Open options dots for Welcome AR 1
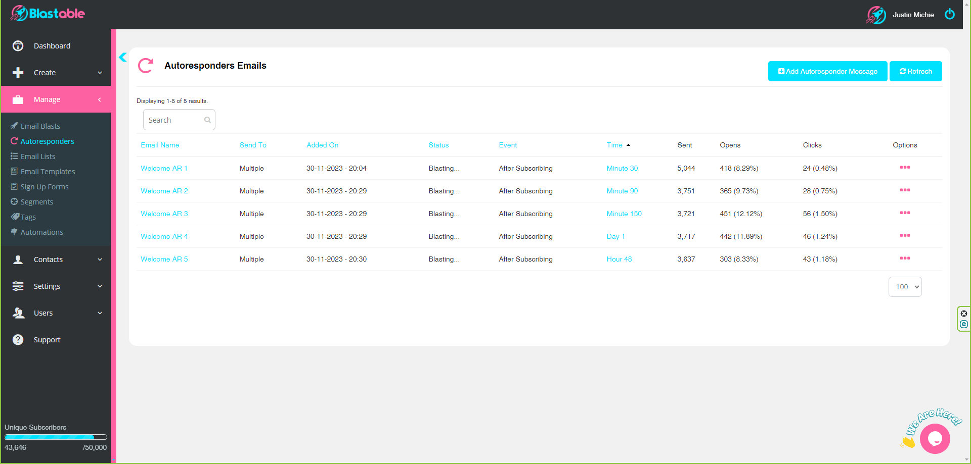The width and height of the screenshot is (971, 464). [905, 168]
